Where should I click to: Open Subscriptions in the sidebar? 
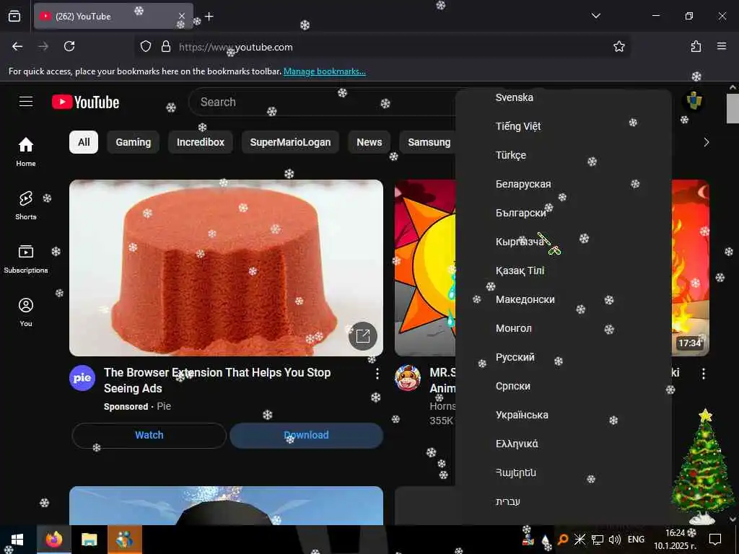(x=26, y=259)
